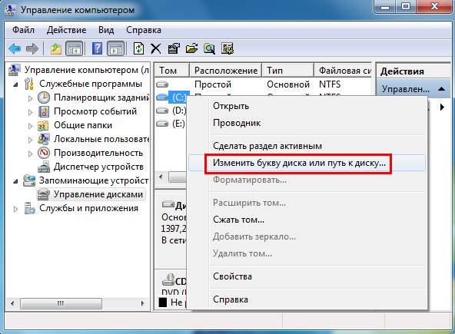Click the Forward arrow toolbar icon
This screenshot has width=455, height=334.
[32, 48]
